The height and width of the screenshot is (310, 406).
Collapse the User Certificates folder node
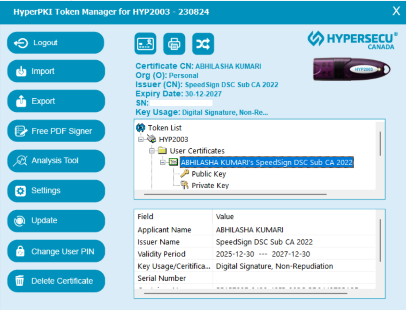pos(152,151)
